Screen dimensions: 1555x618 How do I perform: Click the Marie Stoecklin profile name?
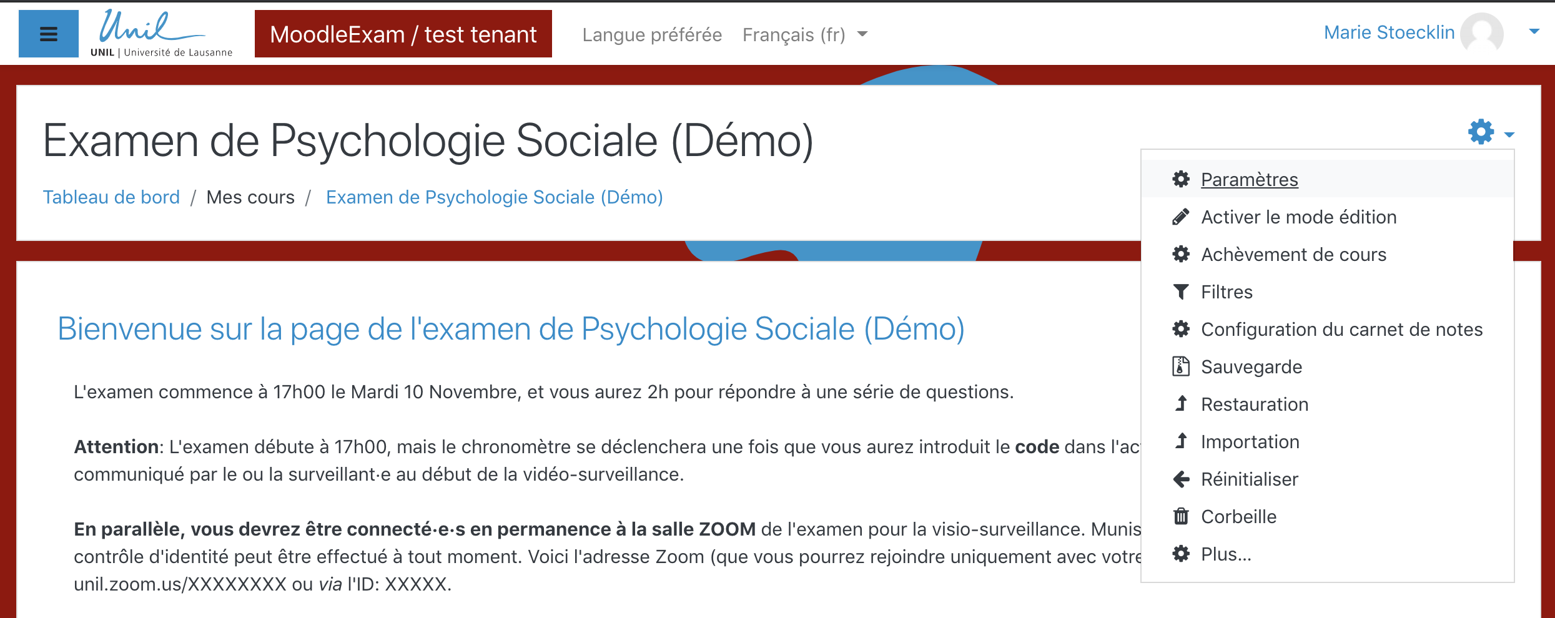click(x=1389, y=32)
